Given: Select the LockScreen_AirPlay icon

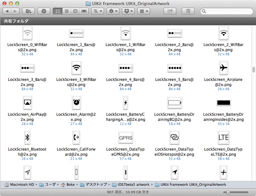Looking at the screenshot, I should coord(28,103).
